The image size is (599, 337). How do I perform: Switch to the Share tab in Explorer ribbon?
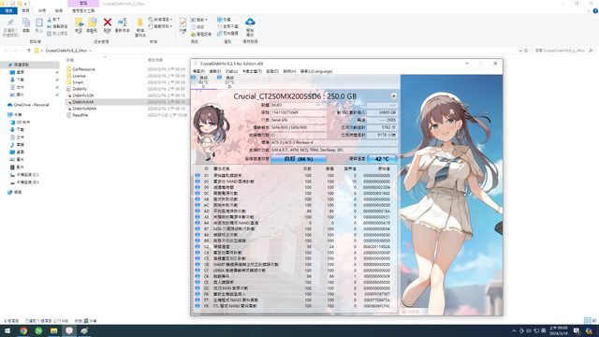(42, 10)
